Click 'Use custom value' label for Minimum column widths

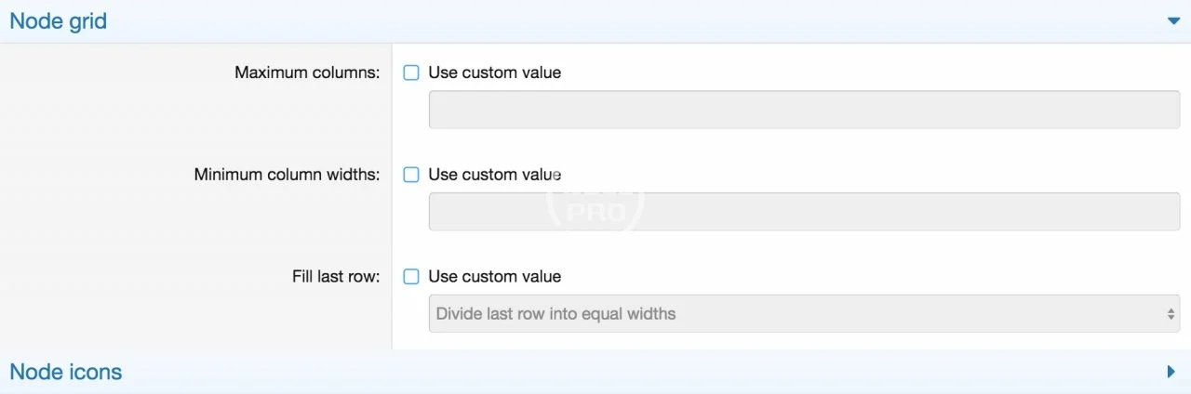(495, 175)
